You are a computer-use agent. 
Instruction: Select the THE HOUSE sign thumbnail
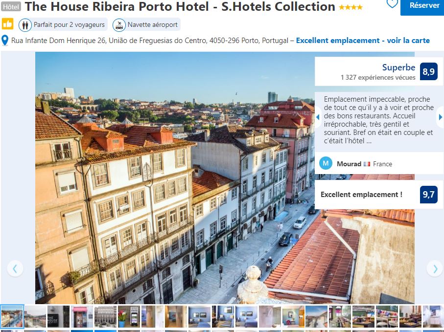[58, 316]
